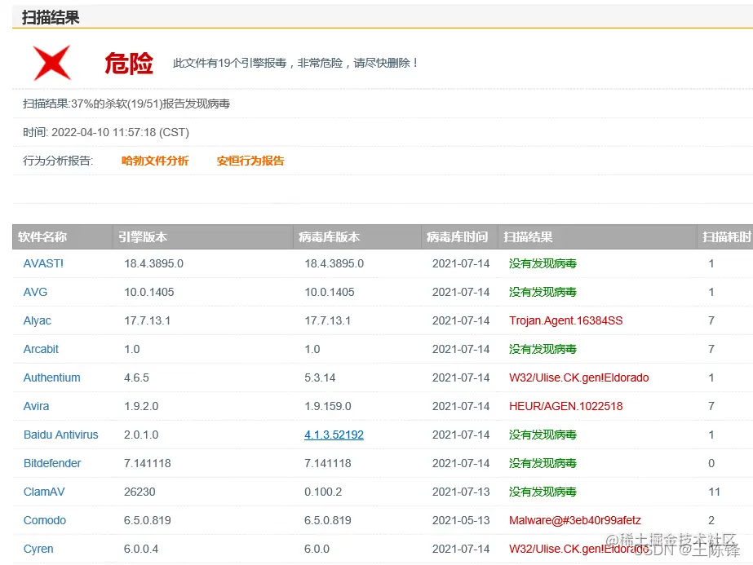Open the AVG engine link
Image resolution: width=753 pixels, height=565 pixels.
tap(36, 292)
